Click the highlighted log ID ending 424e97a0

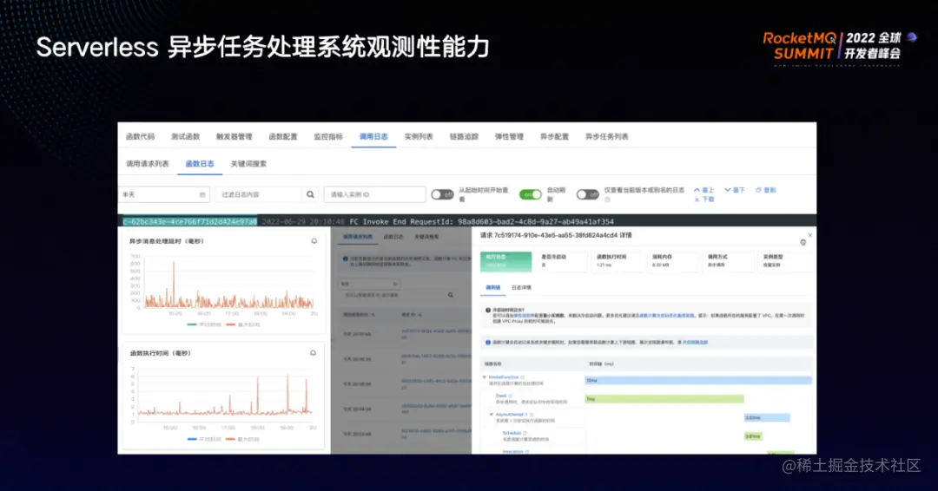[189, 221]
